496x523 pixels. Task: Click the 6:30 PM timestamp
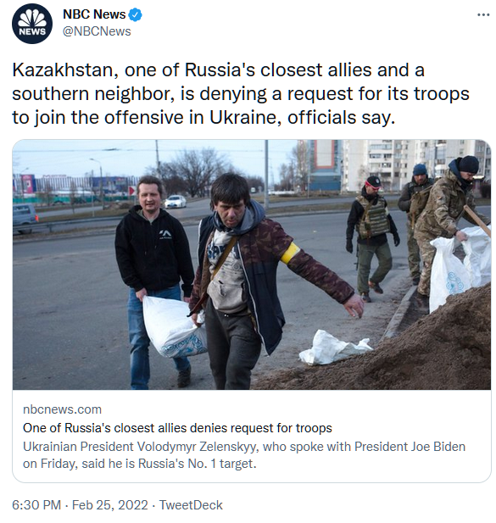pos(36,504)
